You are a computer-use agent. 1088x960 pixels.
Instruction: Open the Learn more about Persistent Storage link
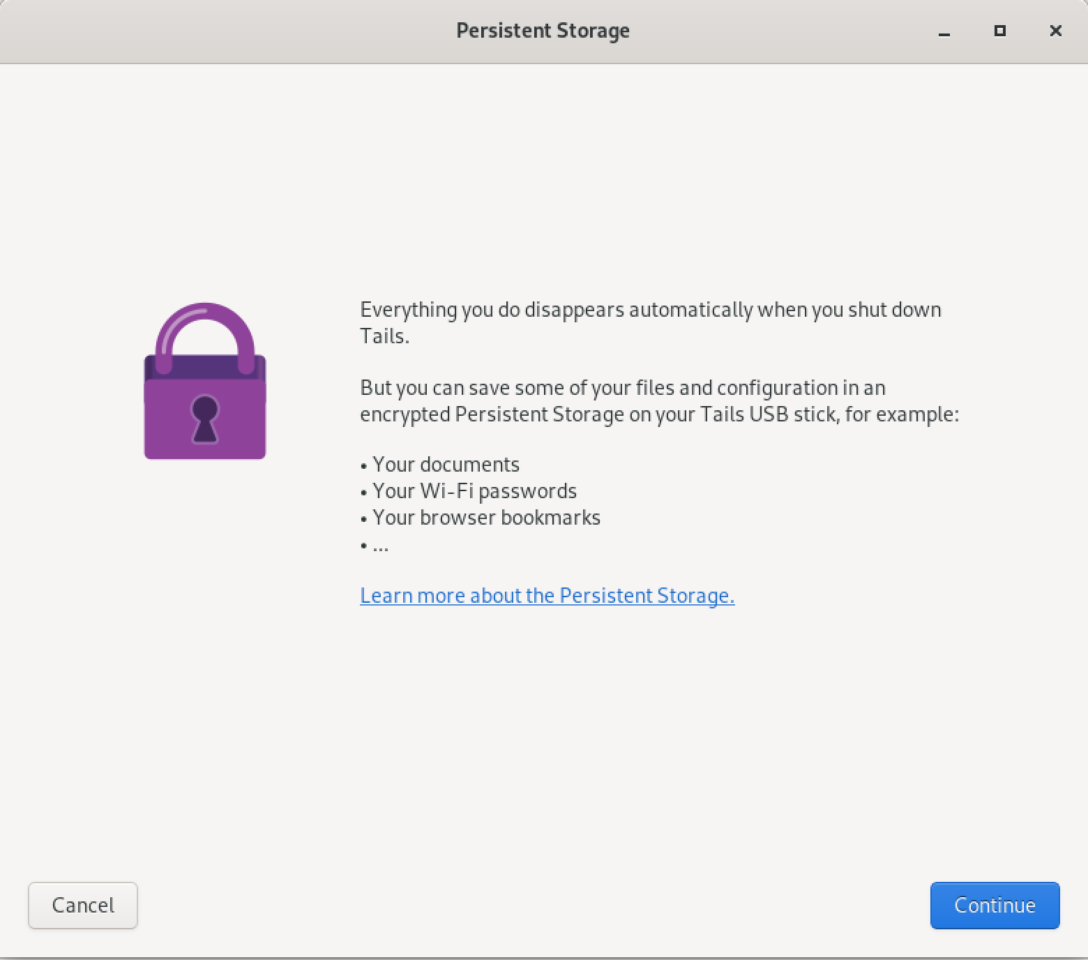[547, 595]
